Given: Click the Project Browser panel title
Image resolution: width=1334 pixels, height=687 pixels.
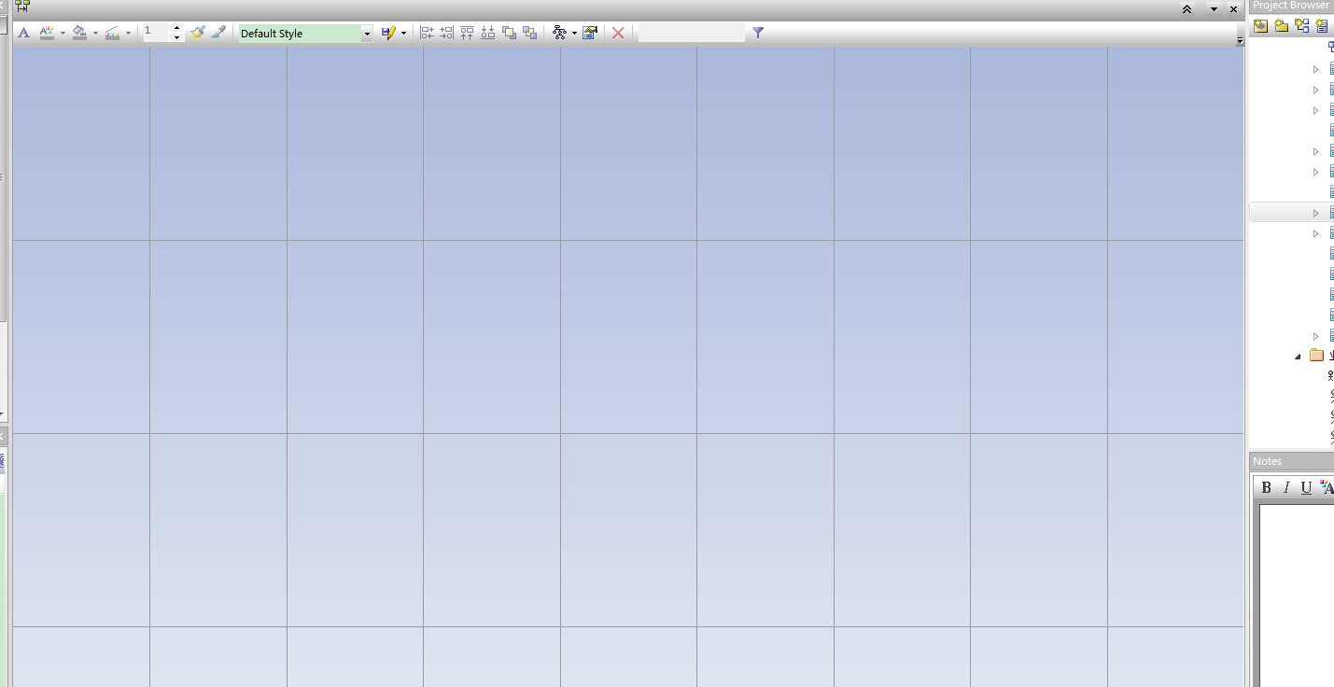Looking at the screenshot, I should coord(1291,6).
